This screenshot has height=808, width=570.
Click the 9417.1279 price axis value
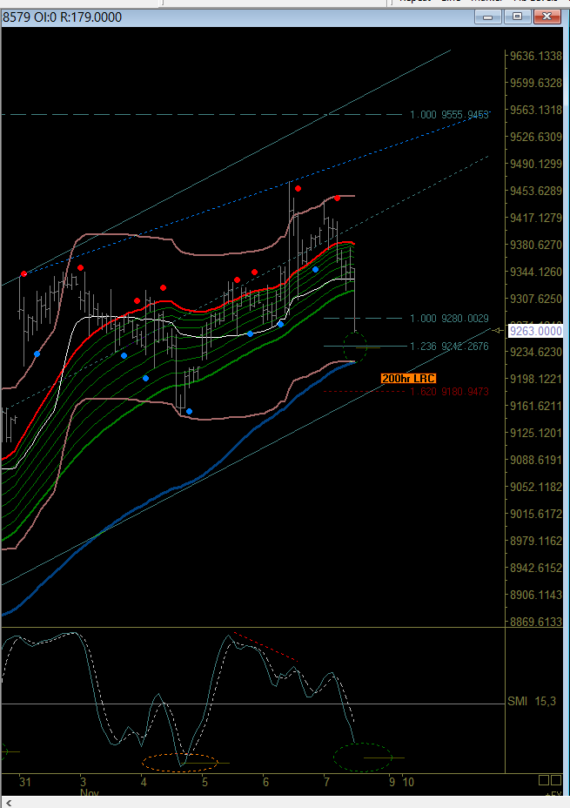pyautogui.click(x=535, y=218)
